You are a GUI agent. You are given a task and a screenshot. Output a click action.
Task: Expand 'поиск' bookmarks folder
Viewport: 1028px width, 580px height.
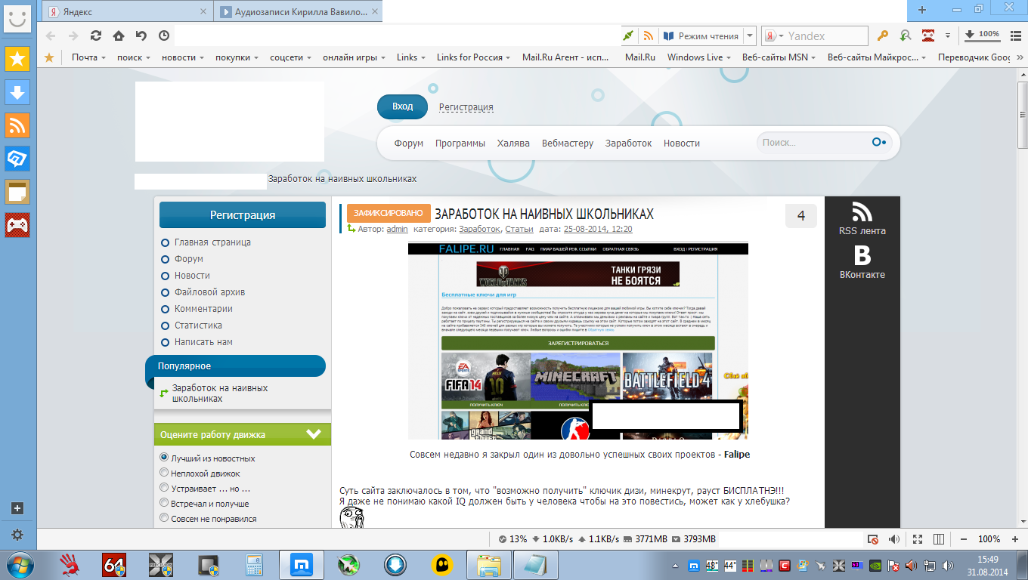[134, 57]
